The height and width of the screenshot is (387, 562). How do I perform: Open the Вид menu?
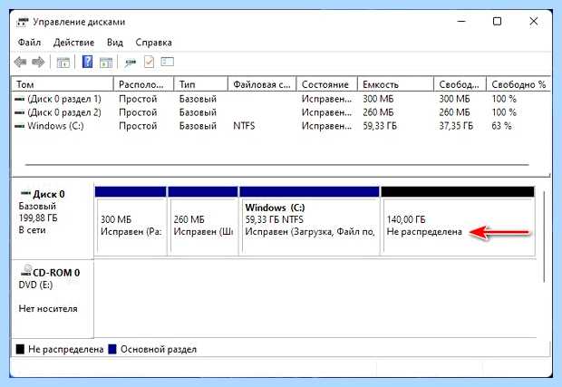click(x=115, y=43)
